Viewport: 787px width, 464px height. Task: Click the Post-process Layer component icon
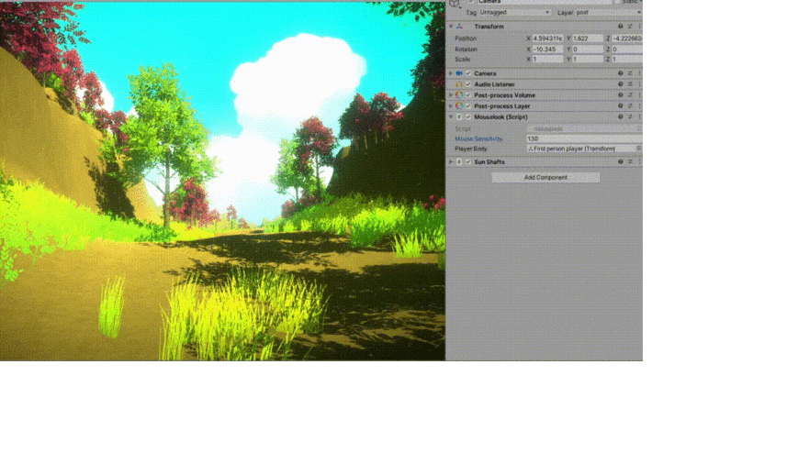[x=459, y=106]
